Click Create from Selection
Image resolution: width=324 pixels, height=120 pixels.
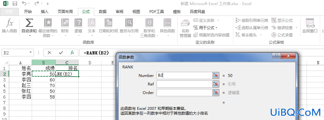click(211, 35)
